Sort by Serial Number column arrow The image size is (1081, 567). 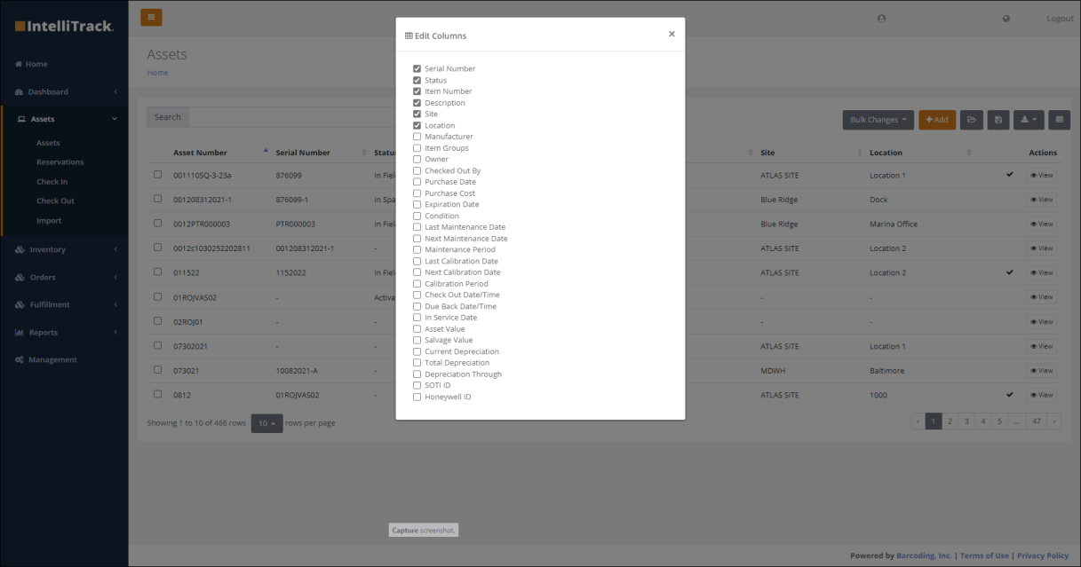pyautogui.click(x=365, y=153)
